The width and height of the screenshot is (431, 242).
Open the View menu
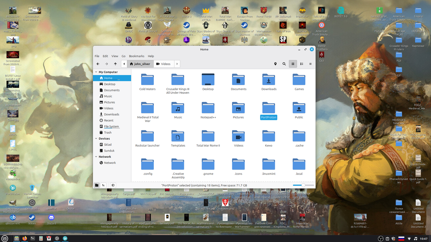(x=115, y=56)
